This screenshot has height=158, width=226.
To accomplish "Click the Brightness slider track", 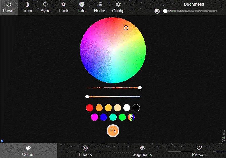I will (191, 11).
